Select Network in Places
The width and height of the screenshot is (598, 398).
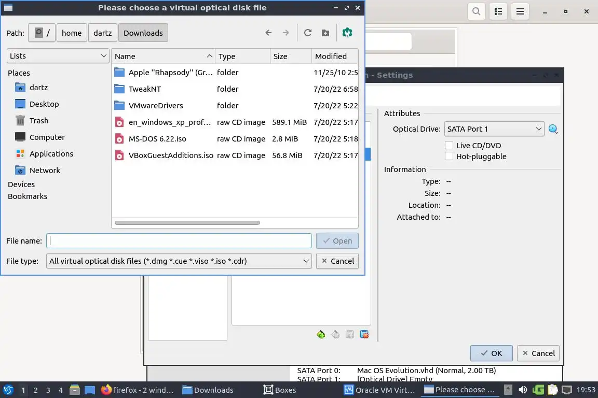[x=38, y=170]
